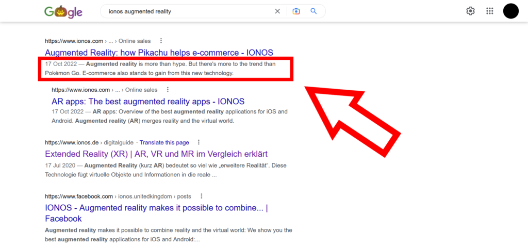The image size is (528, 248).
Task: Click the magnifying glass search icon
Action: [313, 11]
